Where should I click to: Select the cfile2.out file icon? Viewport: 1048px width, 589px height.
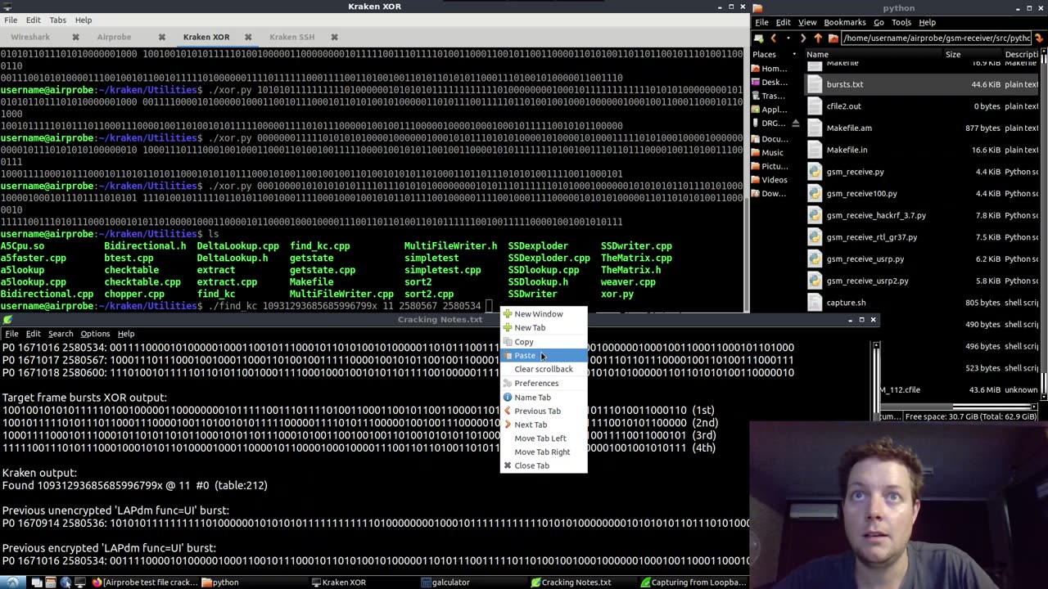coord(814,106)
